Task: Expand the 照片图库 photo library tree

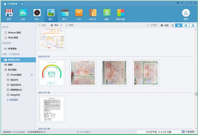Action: coord(6,70)
